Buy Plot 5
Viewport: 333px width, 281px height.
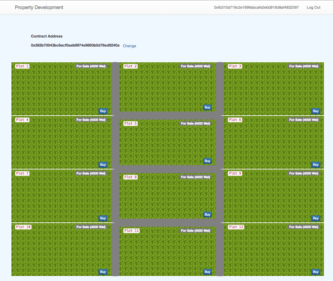[207, 161]
